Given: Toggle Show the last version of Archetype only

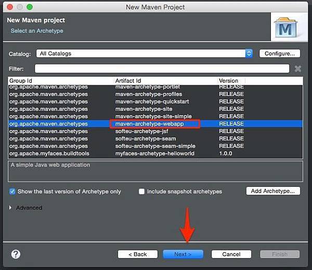Looking at the screenshot, I should 12,191.
